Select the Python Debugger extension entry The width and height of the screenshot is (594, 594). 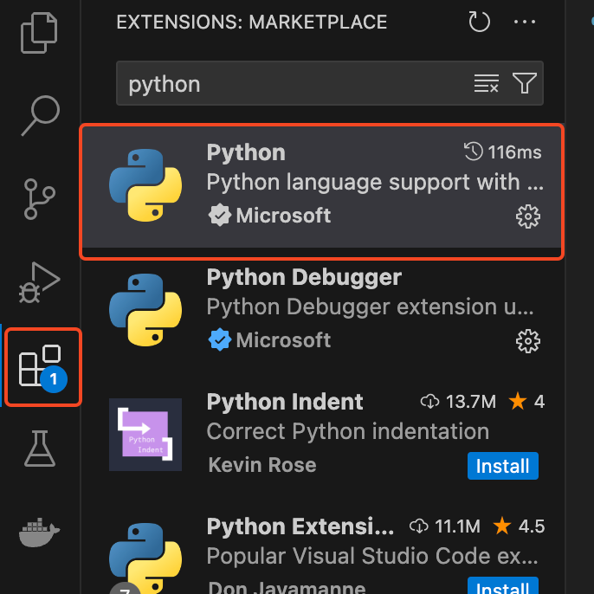pyautogui.click(x=346, y=308)
